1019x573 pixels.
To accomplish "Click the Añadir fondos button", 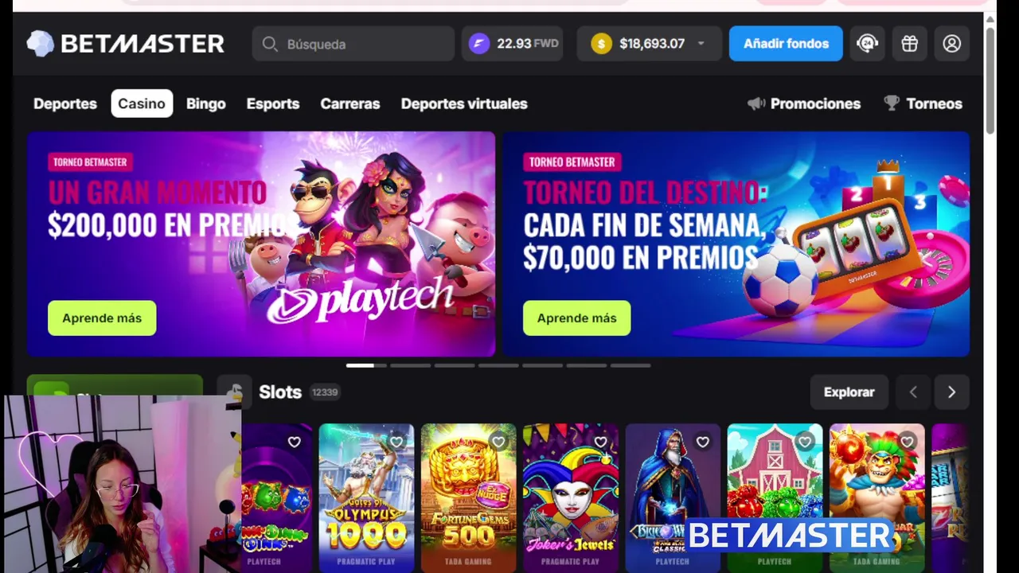I will tap(786, 44).
